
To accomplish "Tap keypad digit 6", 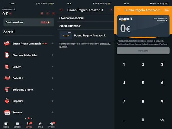I will 162,83.
